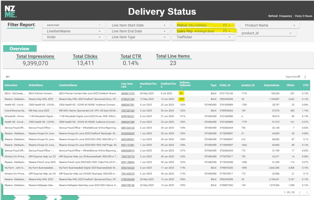
Task: Click the Delivery Indicator sort arrow
Action: pos(182,88)
